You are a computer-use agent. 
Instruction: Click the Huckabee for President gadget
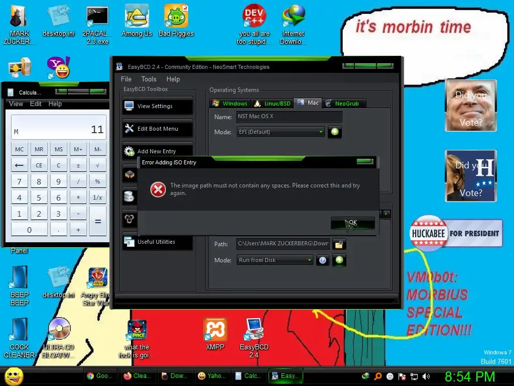(456, 233)
